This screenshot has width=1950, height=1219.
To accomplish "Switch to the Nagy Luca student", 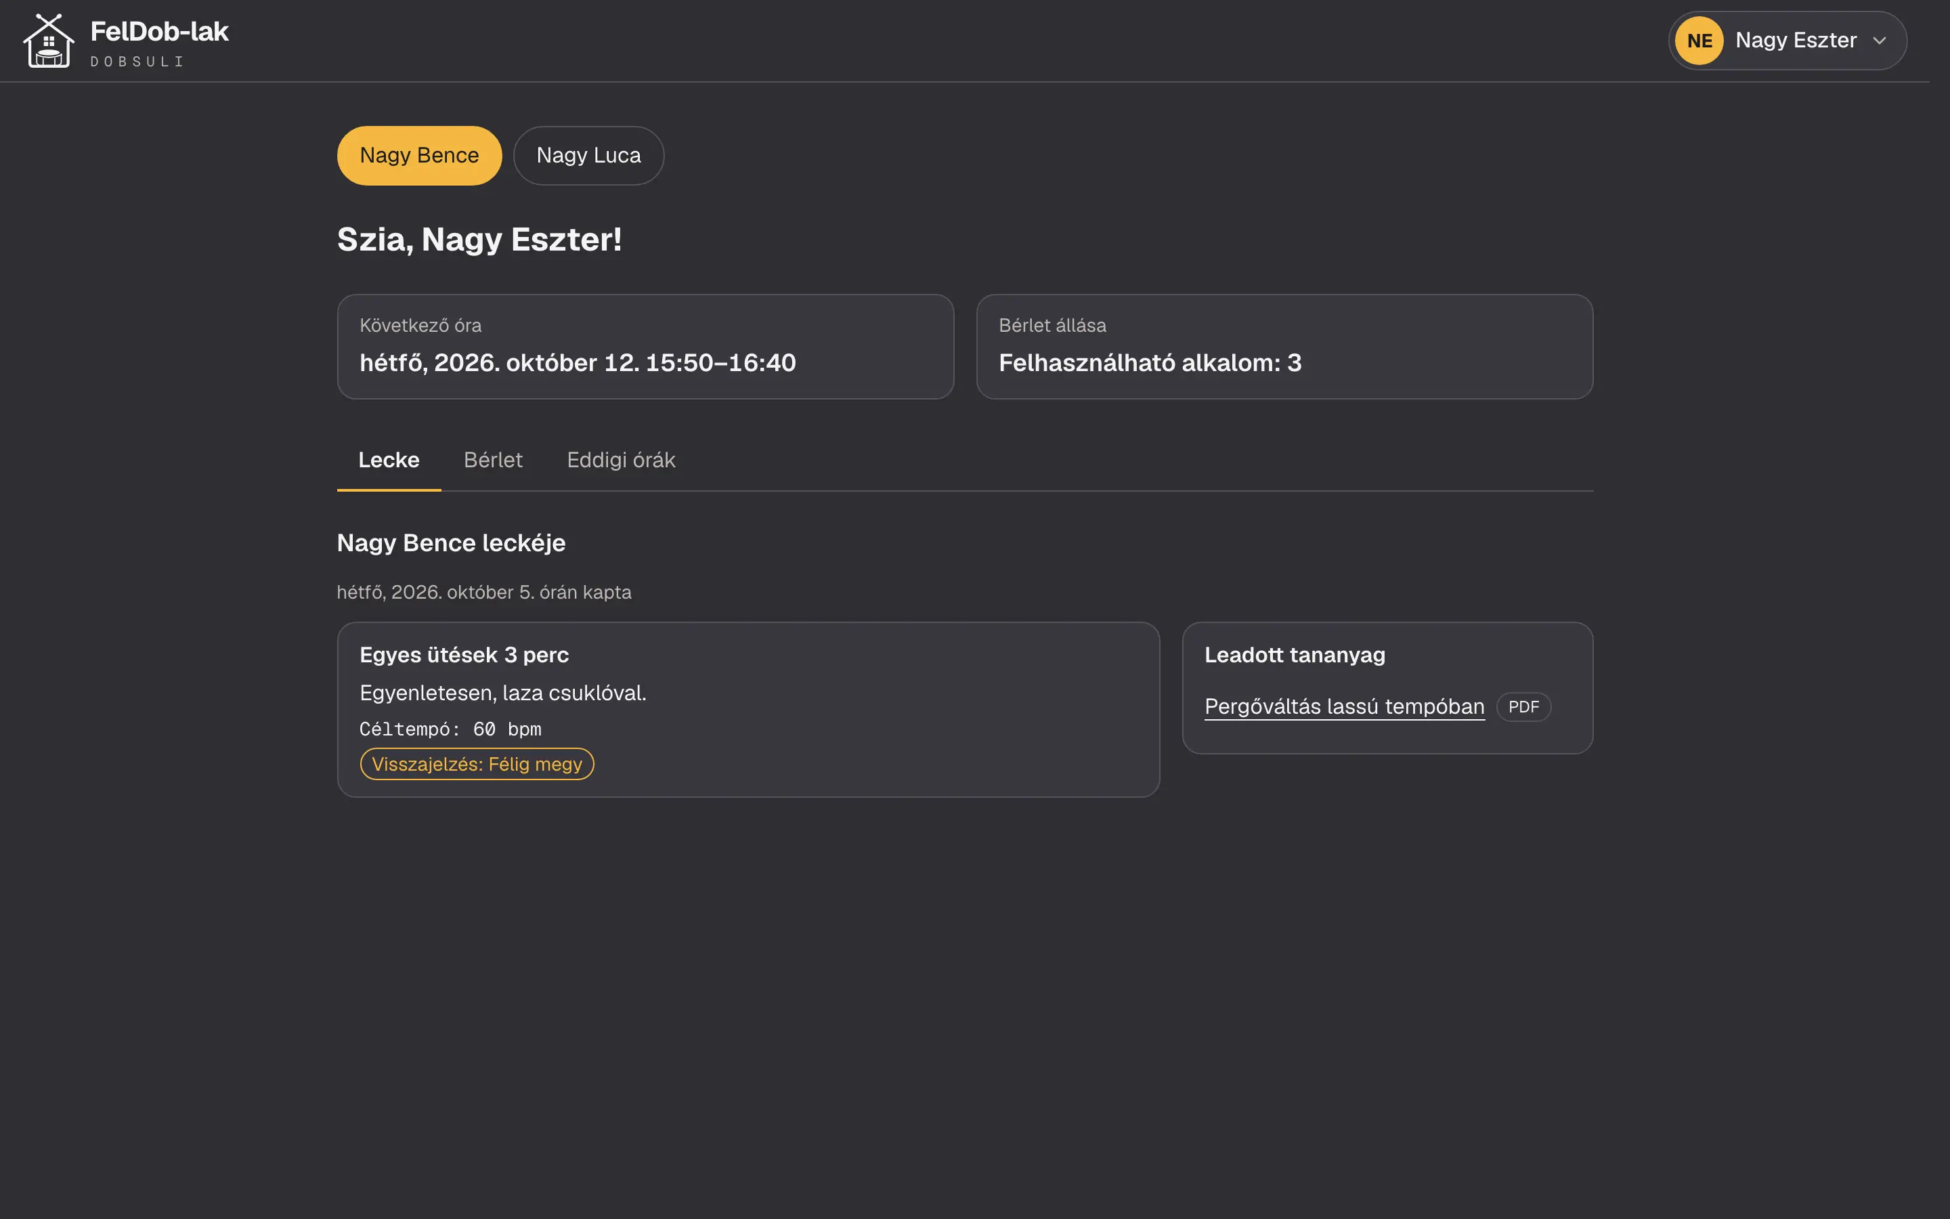I will pyautogui.click(x=588, y=156).
